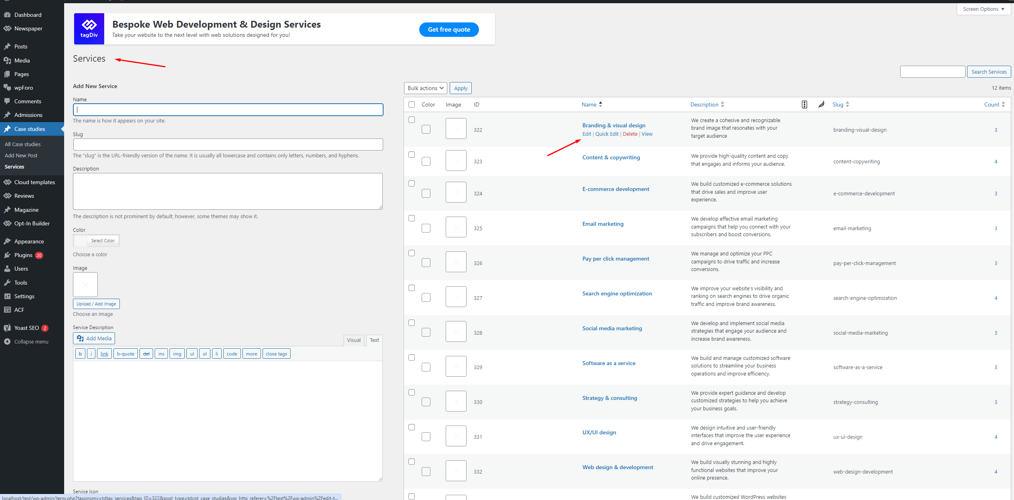Expand the Screen Options panel
Image resolution: width=1014 pixels, height=500 pixels.
[x=984, y=9]
